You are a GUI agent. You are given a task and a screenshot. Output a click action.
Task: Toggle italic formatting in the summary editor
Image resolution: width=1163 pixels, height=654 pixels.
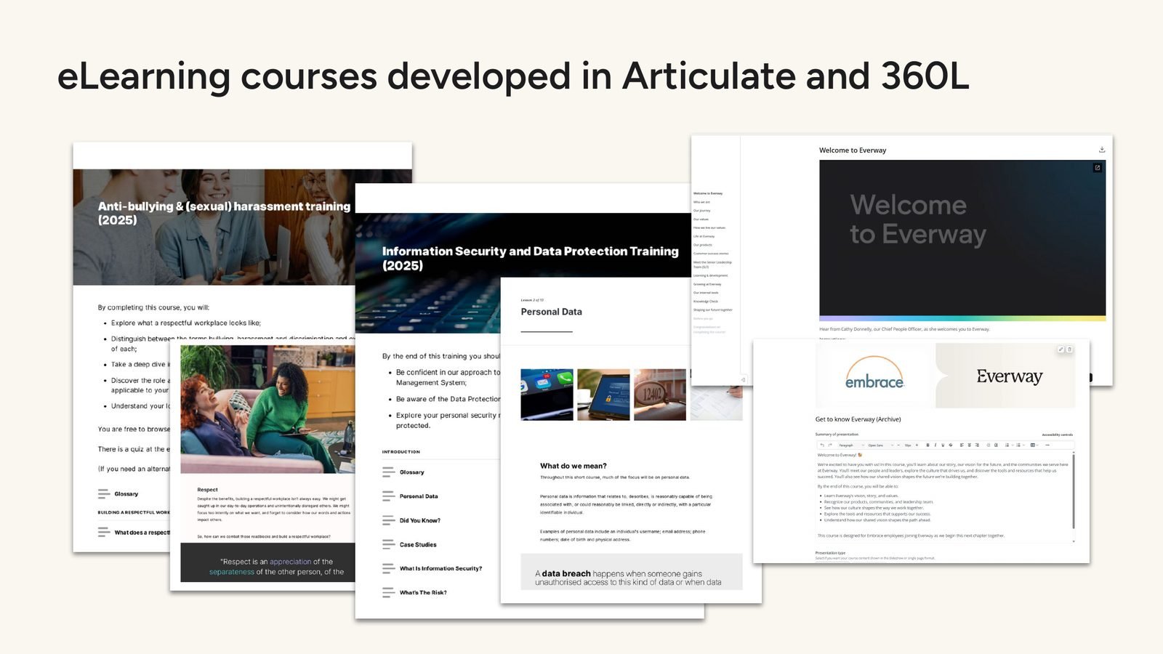pos(935,445)
